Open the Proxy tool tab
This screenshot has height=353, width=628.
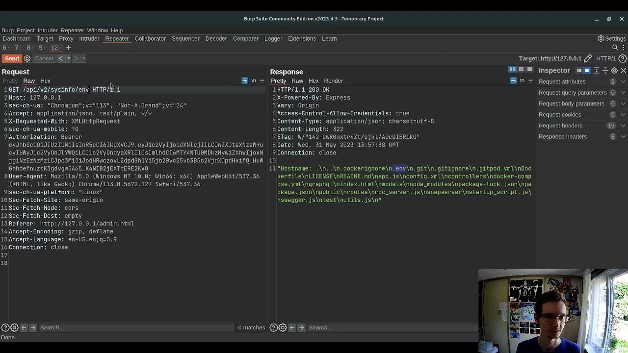tap(66, 38)
